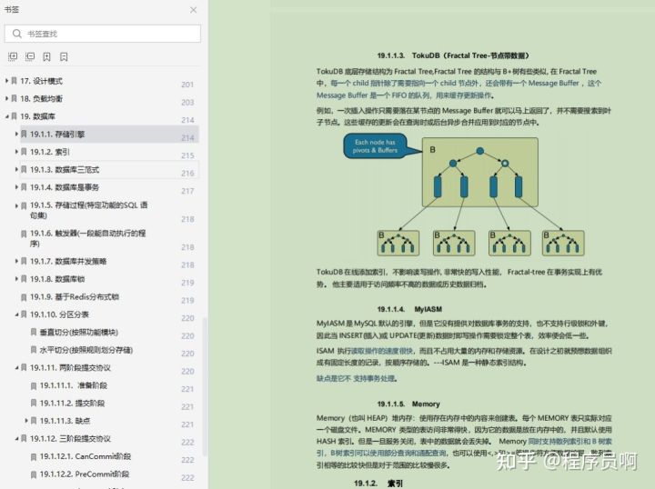This screenshot has width=655, height=489.
Task: Open bookmark 17. 设计模式
Action: pos(41,81)
